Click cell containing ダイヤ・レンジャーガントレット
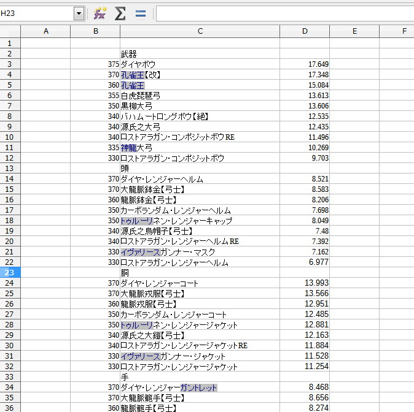The width and height of the screenshot is (414, 412). [200, 387]
